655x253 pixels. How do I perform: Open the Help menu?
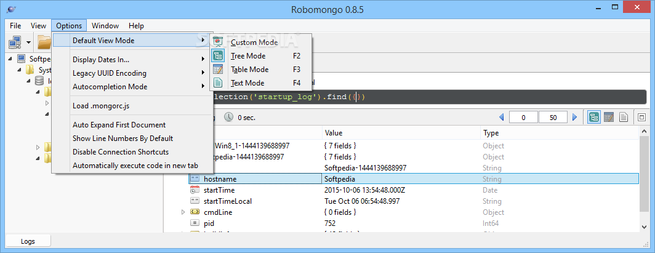pyautogui.click(x=136, y=25)
